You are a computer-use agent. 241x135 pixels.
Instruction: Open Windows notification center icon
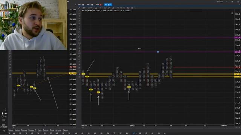pyautogui.click(x=4, y=131)
